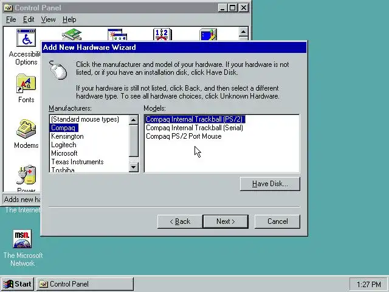
Task: Click the Date/Time calendar icon
Action: click(x=162, y=35)
